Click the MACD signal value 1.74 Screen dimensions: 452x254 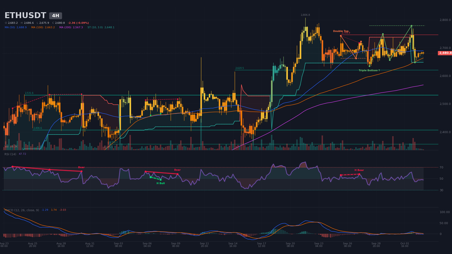(x=54, y=210)
